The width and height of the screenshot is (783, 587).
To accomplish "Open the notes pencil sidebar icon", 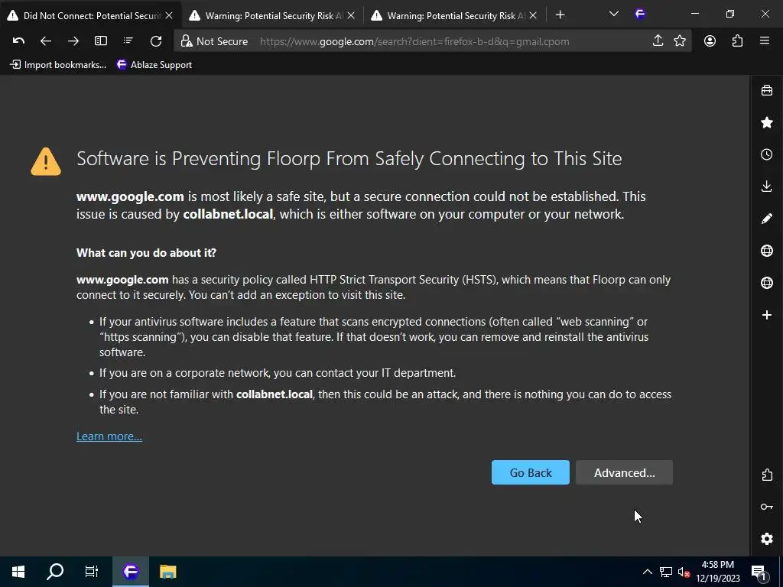I will tap(766, 219).
